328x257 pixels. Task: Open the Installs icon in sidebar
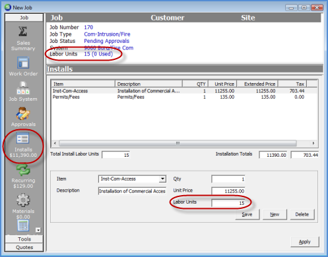click(22, 139)
